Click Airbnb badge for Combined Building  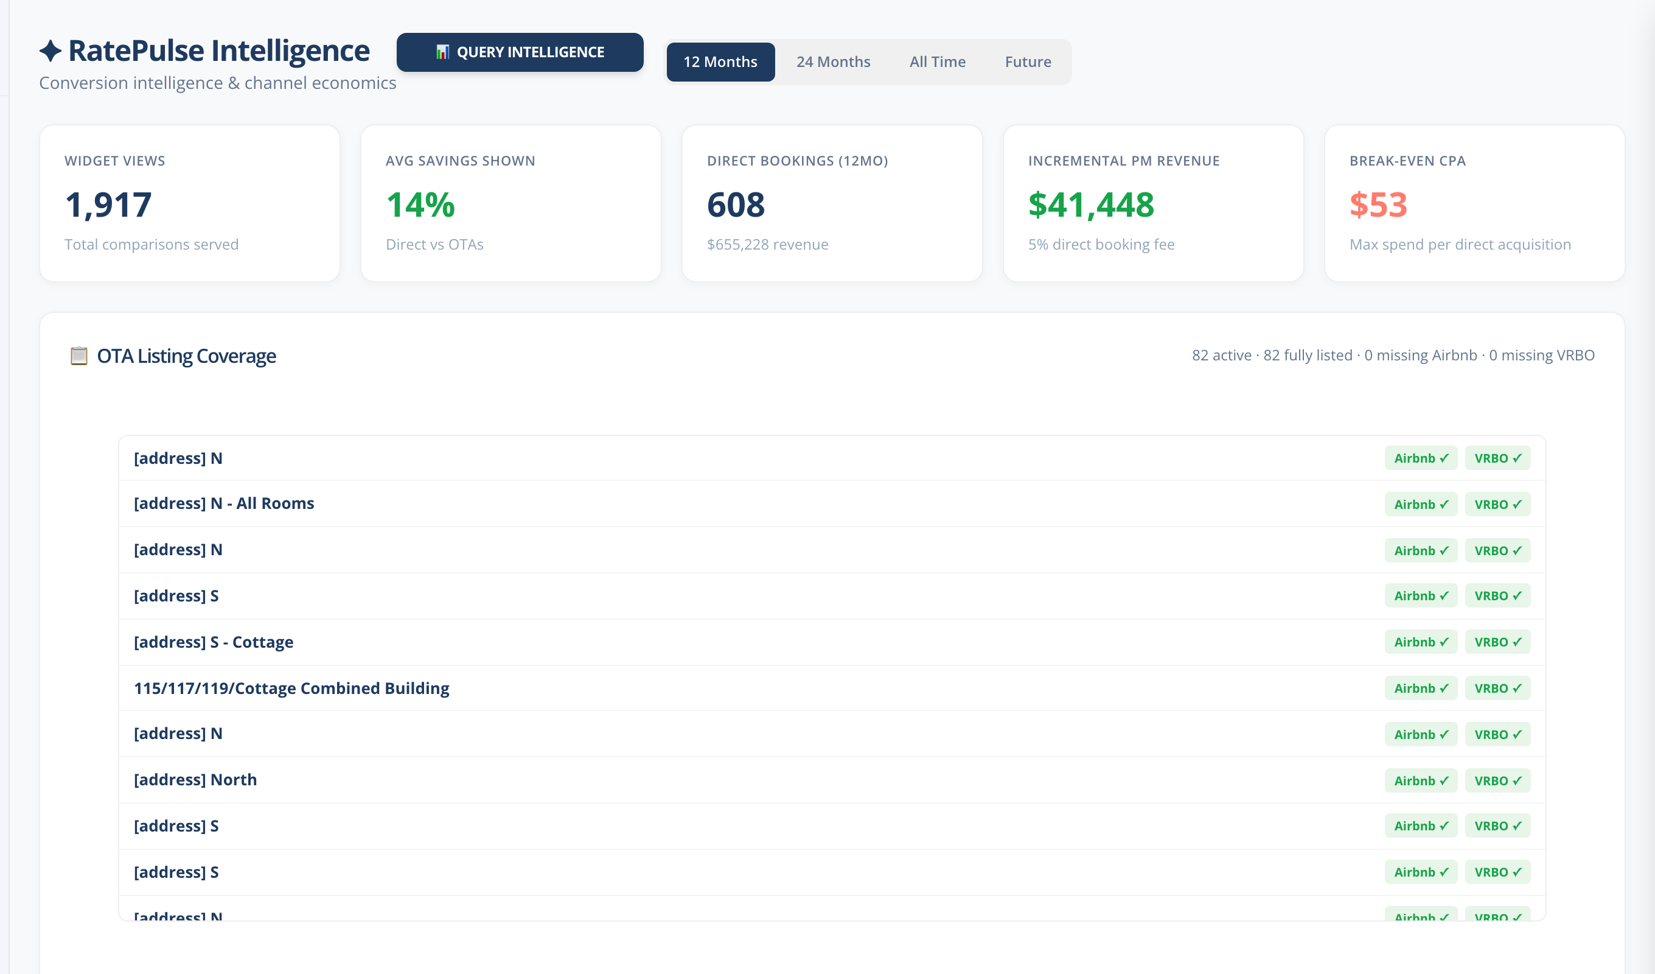[1421, 688]
